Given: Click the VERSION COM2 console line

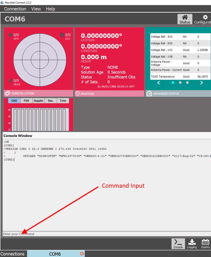Looking at the screenshot, I should [x=55, y=149].
